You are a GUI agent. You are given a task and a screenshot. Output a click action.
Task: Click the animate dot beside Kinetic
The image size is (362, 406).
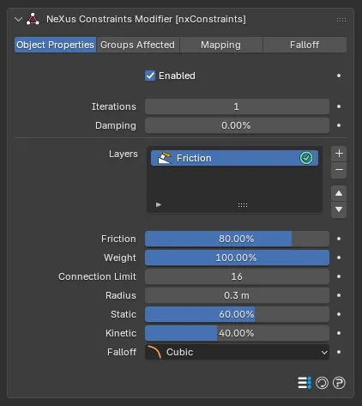(x=339, y=333)
